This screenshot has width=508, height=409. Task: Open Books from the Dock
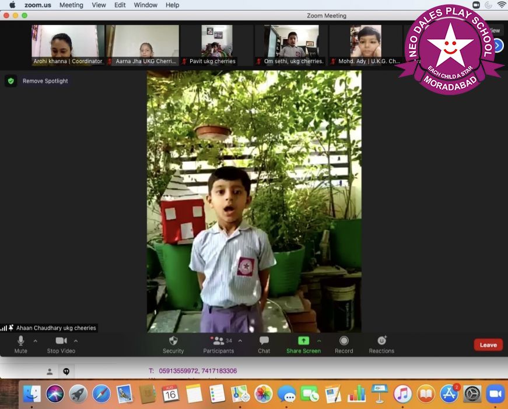pos(426,394)
